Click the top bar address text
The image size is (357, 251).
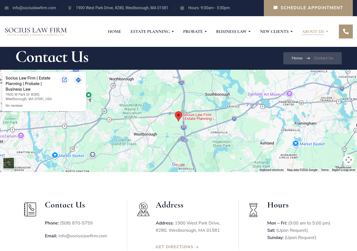pos(122,8)
